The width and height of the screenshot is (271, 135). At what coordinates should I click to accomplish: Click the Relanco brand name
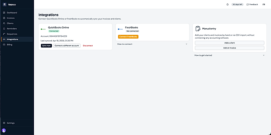point(12,5)
